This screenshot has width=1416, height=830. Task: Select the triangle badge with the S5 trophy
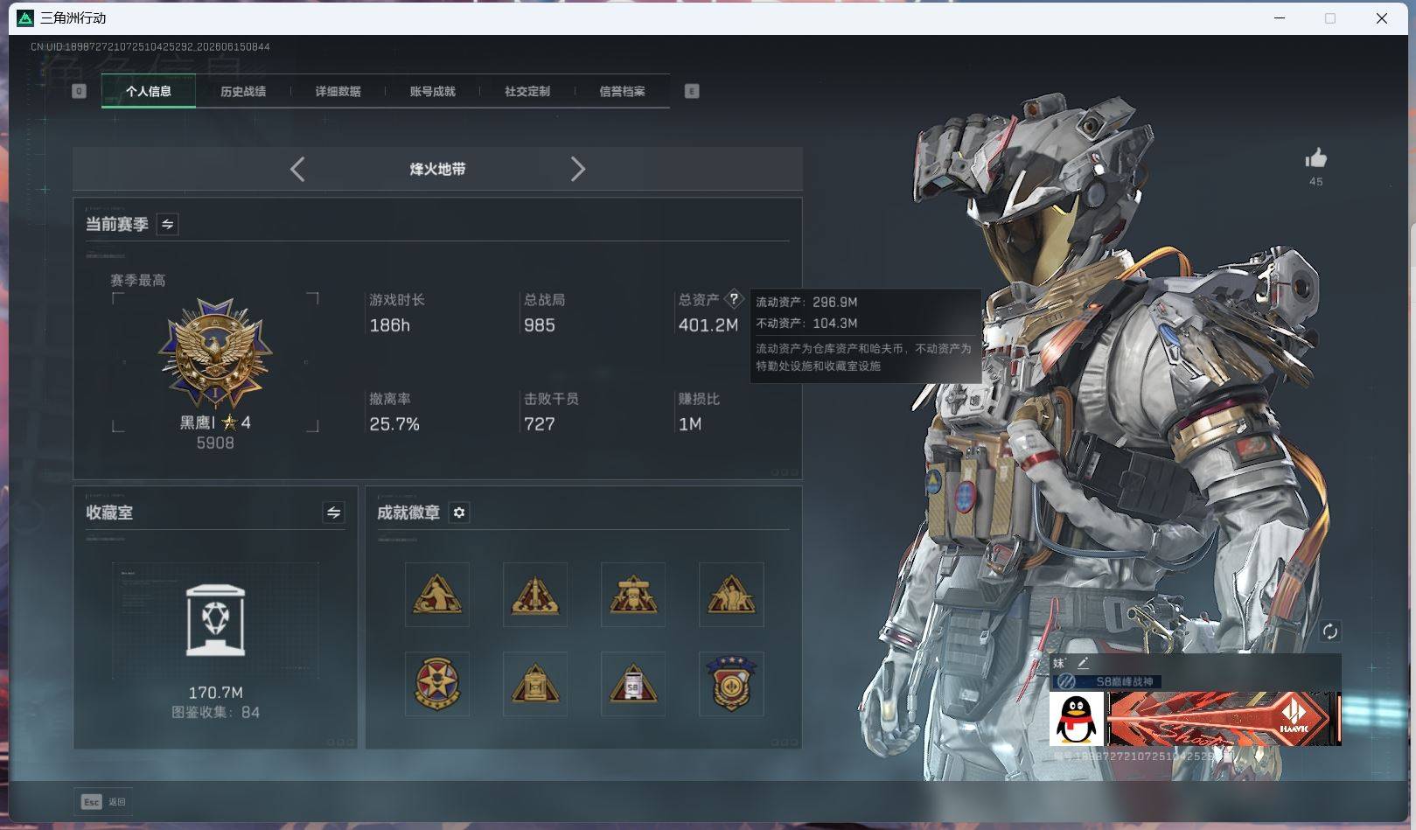pyautogui.click(x=633, y=595)
